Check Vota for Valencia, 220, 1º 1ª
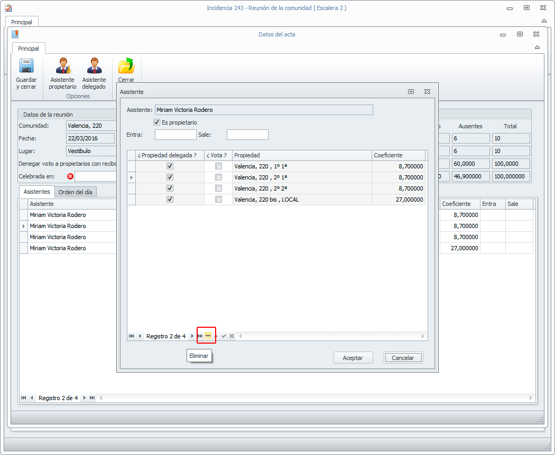The height and width of the screenshot is (455, 555). pyautogui.click(x=219, y=166)
